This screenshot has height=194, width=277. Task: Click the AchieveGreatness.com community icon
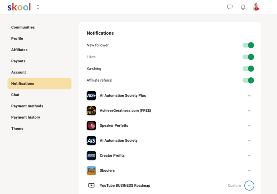(91, 110)
